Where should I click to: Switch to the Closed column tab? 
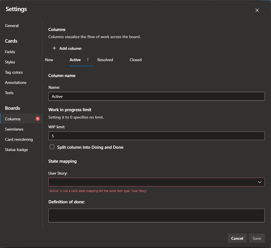[x=135, y=60]
